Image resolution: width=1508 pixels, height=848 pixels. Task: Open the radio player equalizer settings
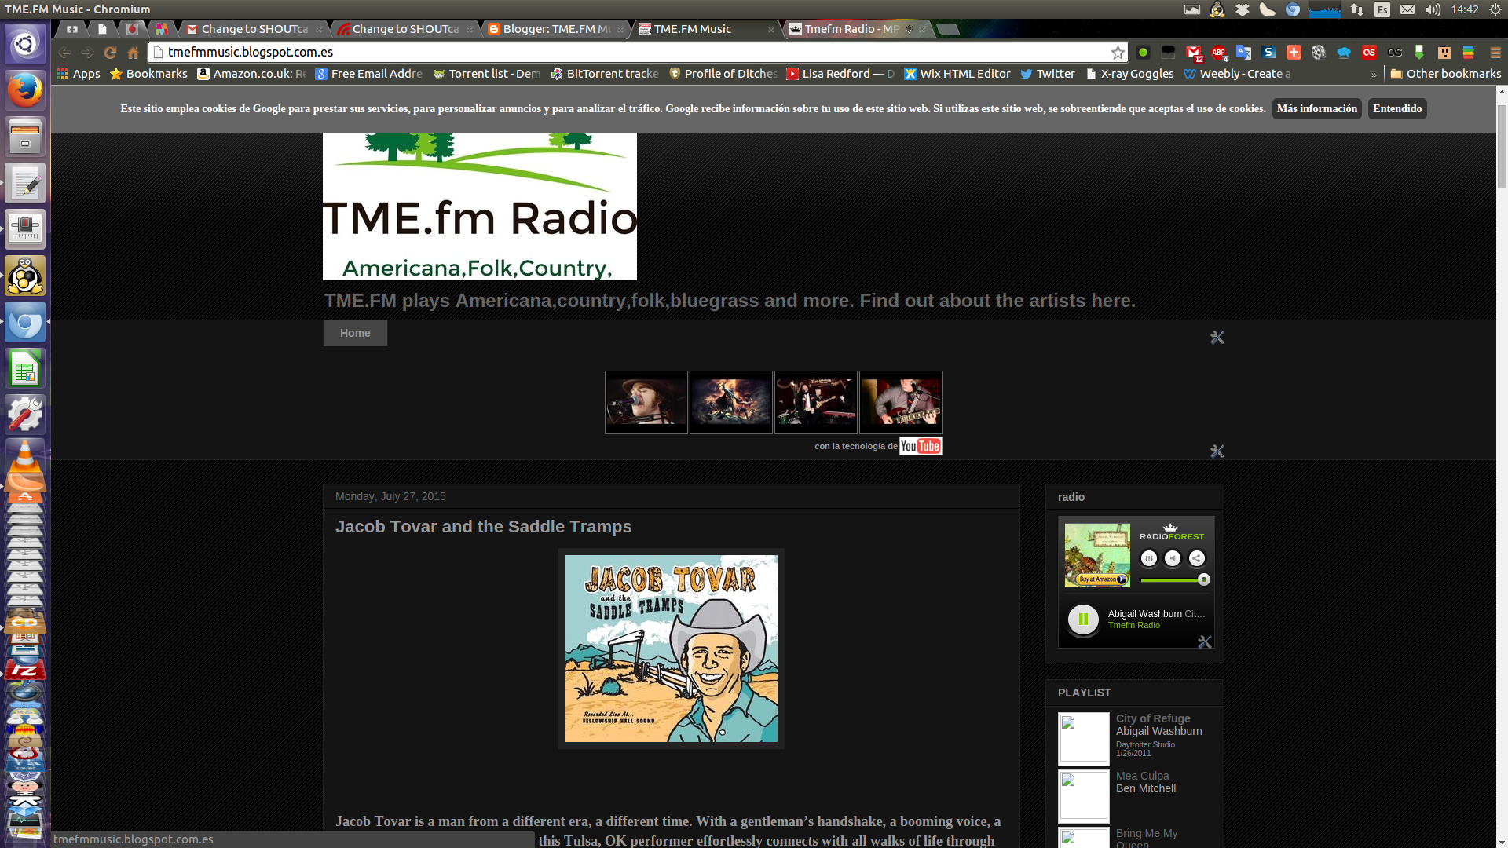coord(1148,558)
